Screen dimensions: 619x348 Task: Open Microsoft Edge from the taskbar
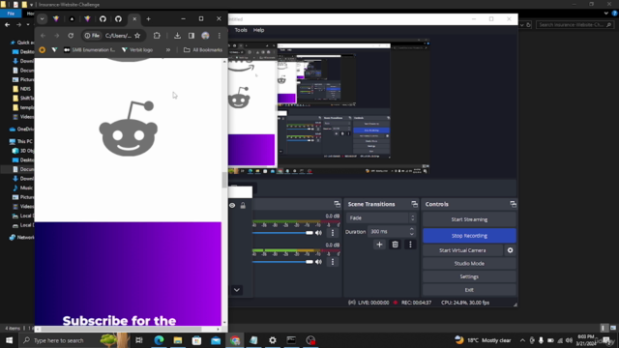tap(159, 340)
